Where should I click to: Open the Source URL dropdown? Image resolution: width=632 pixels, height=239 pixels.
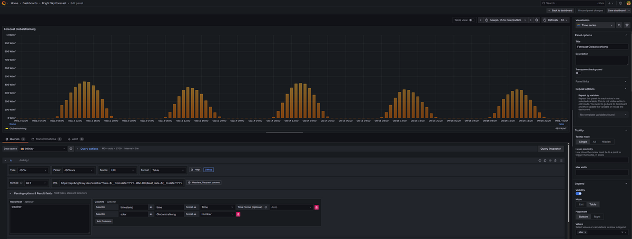click(x=124, y=170)
